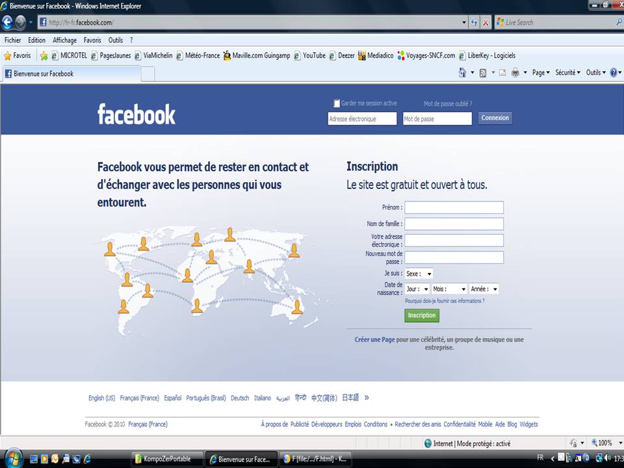Click the facebook logo in header
624x468 pixels.
pos(136,114)
